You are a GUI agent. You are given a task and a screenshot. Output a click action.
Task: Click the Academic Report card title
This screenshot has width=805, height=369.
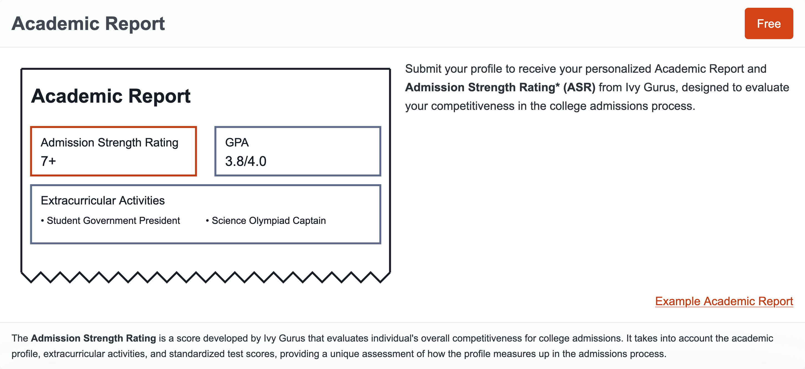coord(111,96)
